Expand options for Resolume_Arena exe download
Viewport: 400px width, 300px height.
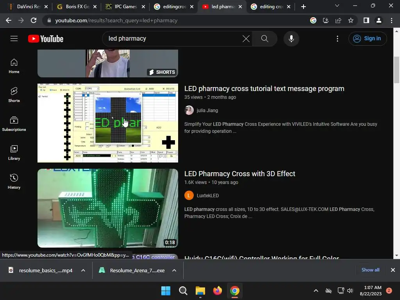click(x=174, y=270)
